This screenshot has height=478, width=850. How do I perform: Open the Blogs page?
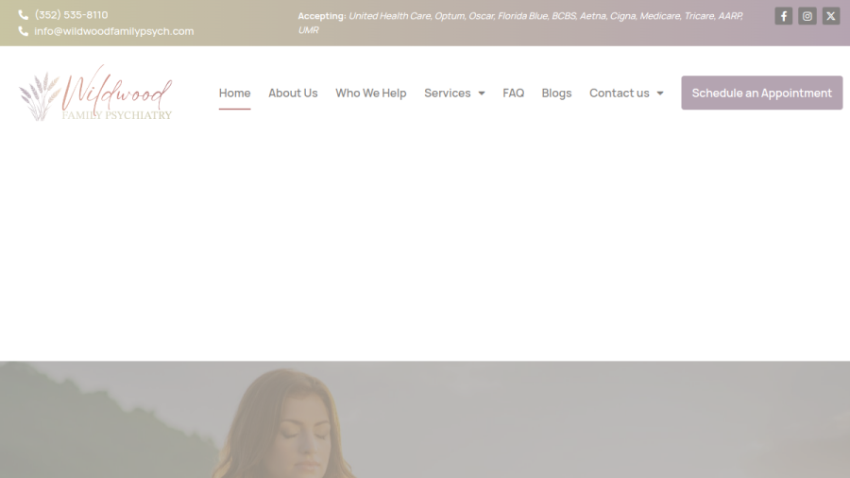coord(556,94)
